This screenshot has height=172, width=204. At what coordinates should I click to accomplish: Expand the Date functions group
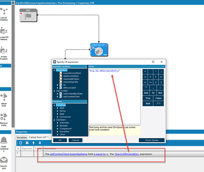tap(57, 114)
